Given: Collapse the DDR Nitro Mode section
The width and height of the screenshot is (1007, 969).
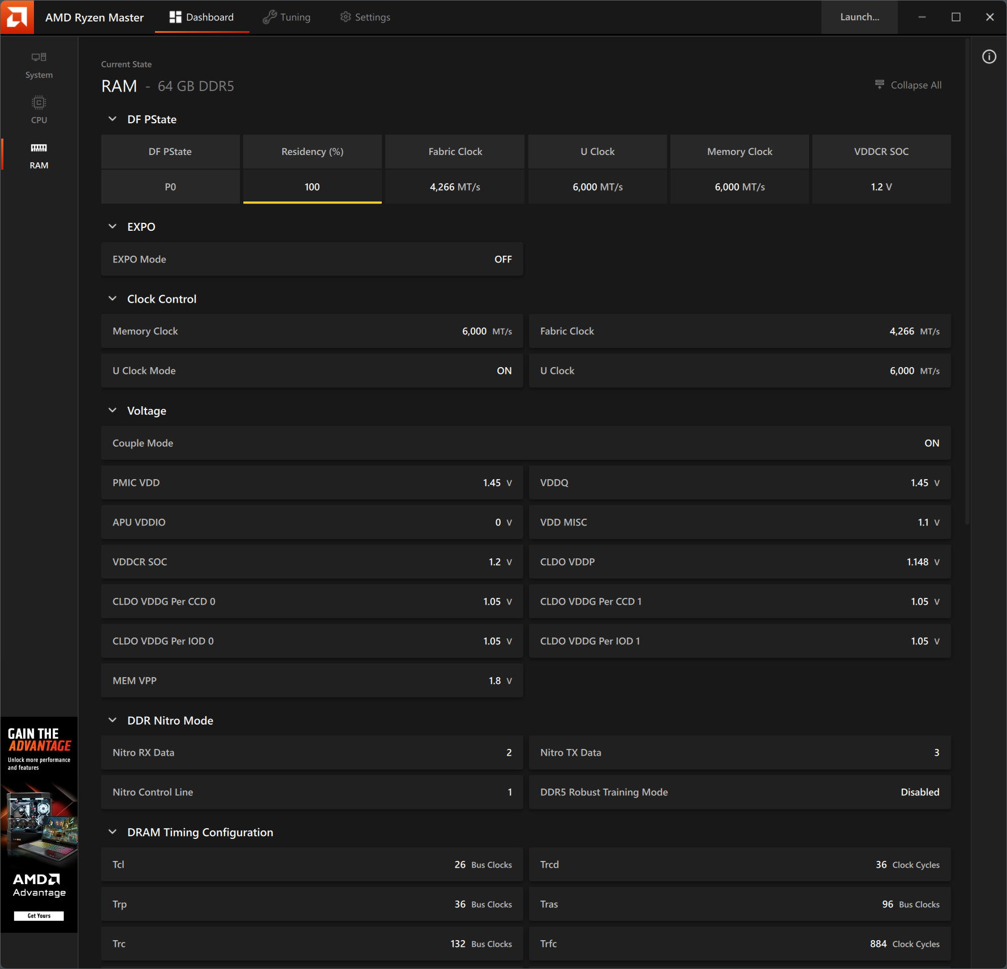Looking at the screenshot, I should coord(113,720).
